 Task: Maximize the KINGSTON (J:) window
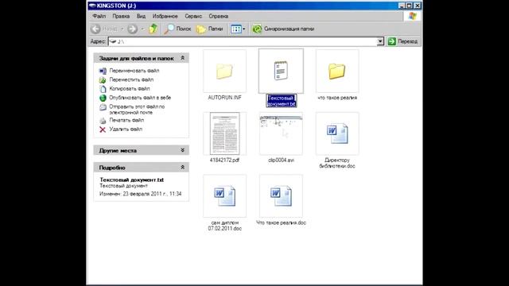point(410,6)
